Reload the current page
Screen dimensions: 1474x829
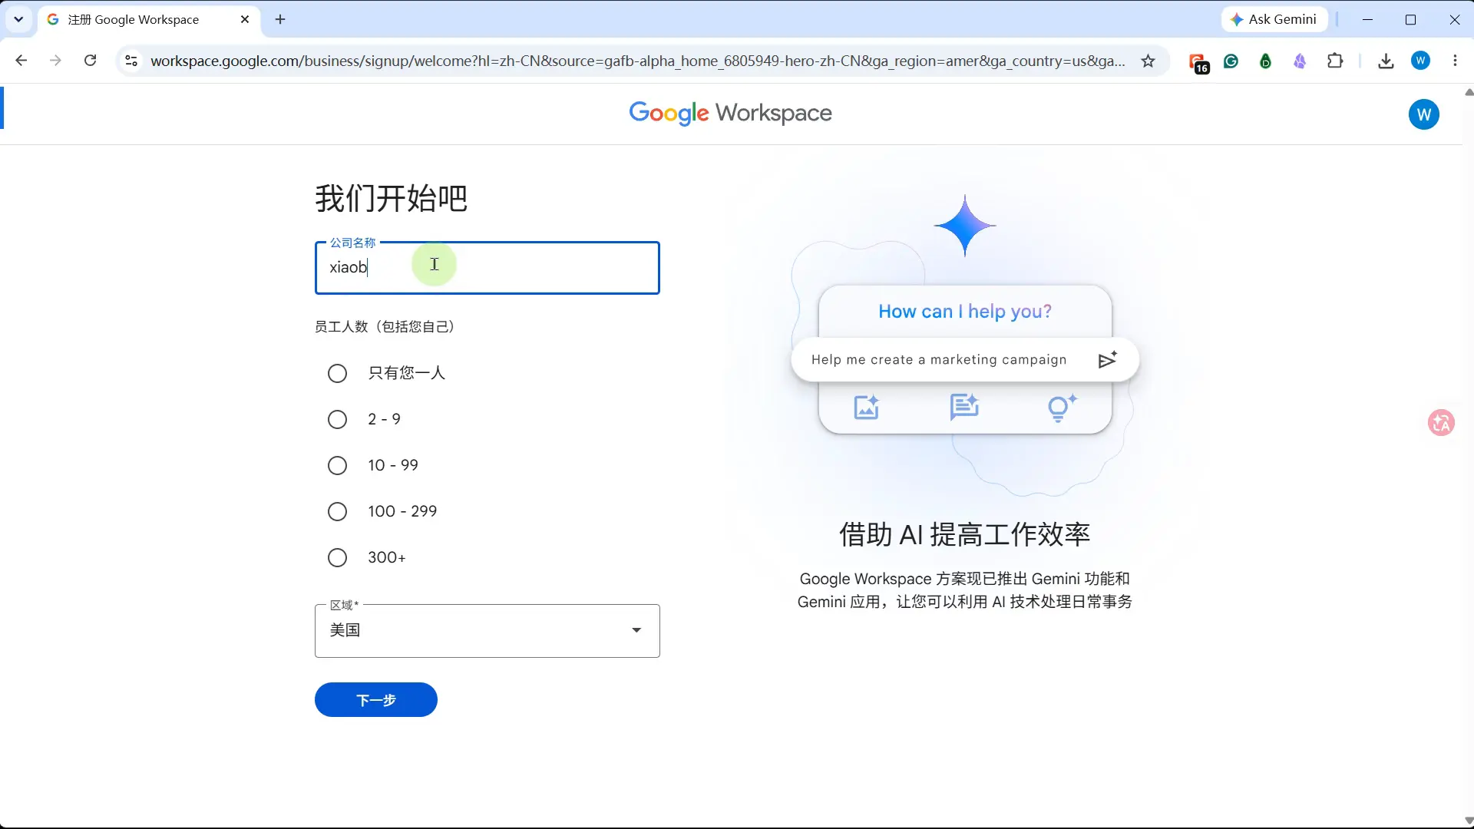coord(90,61)
